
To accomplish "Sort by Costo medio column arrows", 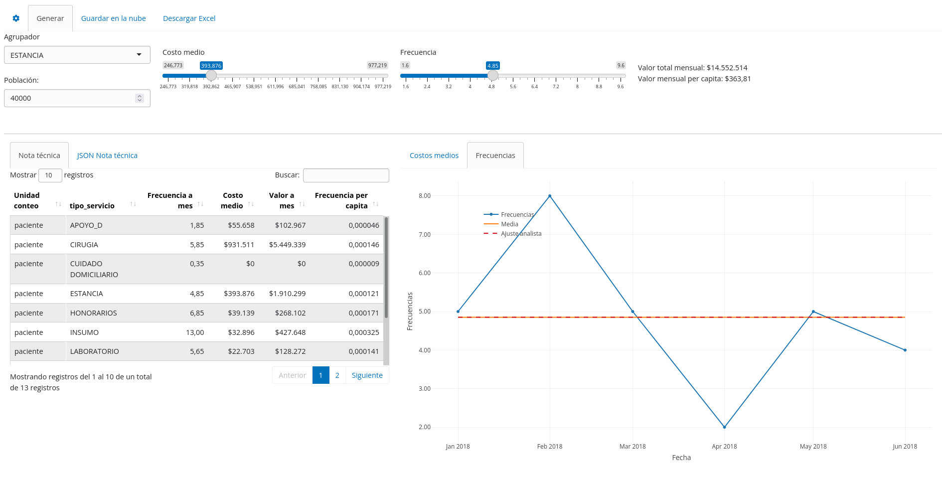I will [x=251, y=204].
